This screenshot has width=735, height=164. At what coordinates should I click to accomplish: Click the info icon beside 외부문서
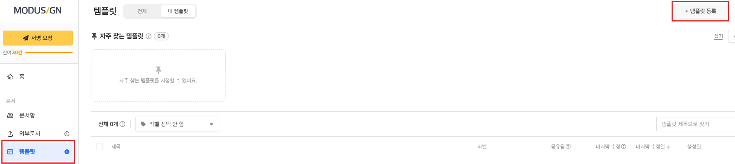(x=67, y=134)
